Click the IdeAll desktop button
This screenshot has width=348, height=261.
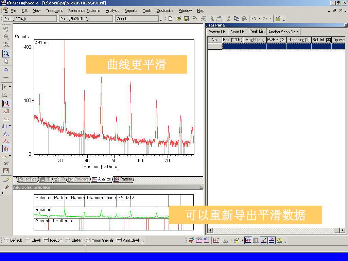pos(33,240)
